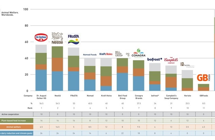Click the orange segment of Nestlé's bar

[57, 64]
